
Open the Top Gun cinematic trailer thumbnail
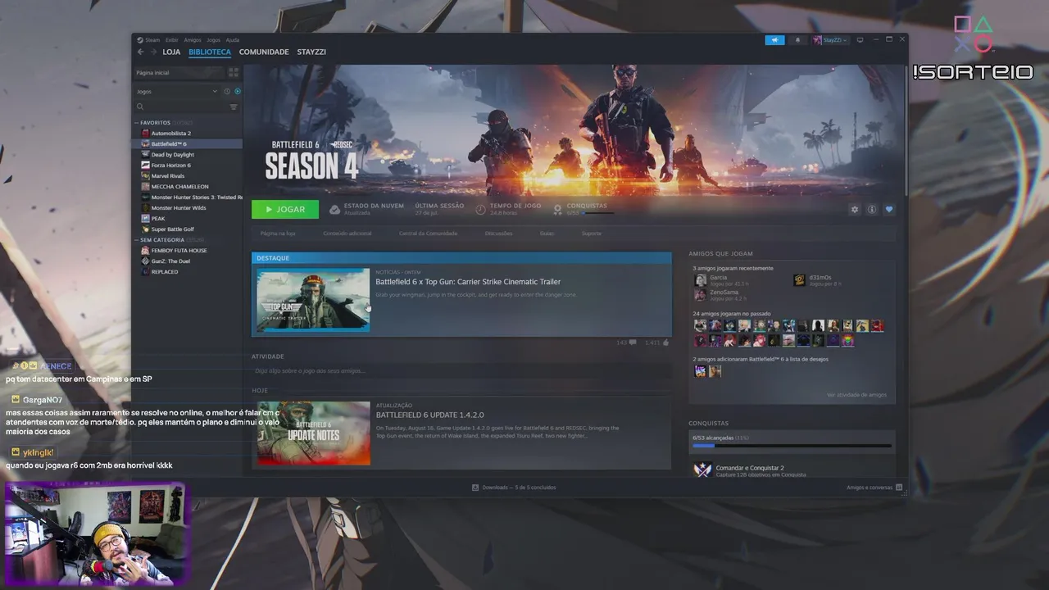click(313, 300)
